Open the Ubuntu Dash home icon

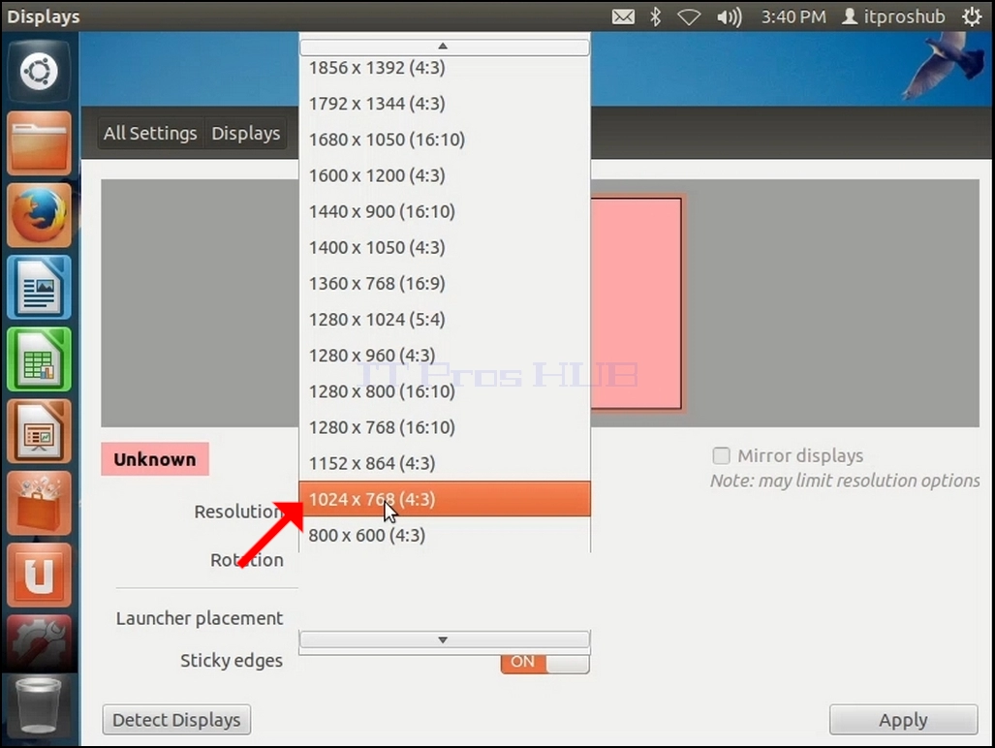click(x=40, y=71)
